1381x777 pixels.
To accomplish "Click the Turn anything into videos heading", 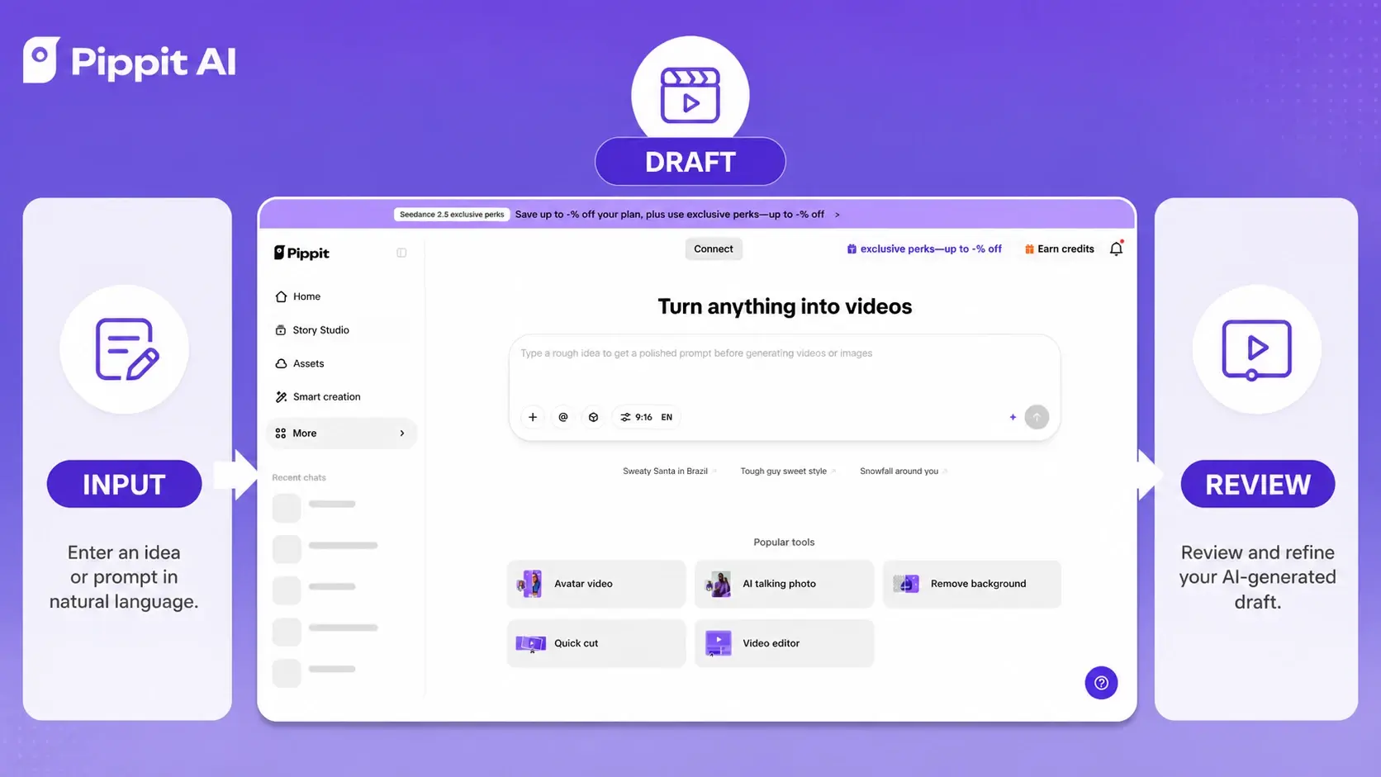I will (785, 307).
